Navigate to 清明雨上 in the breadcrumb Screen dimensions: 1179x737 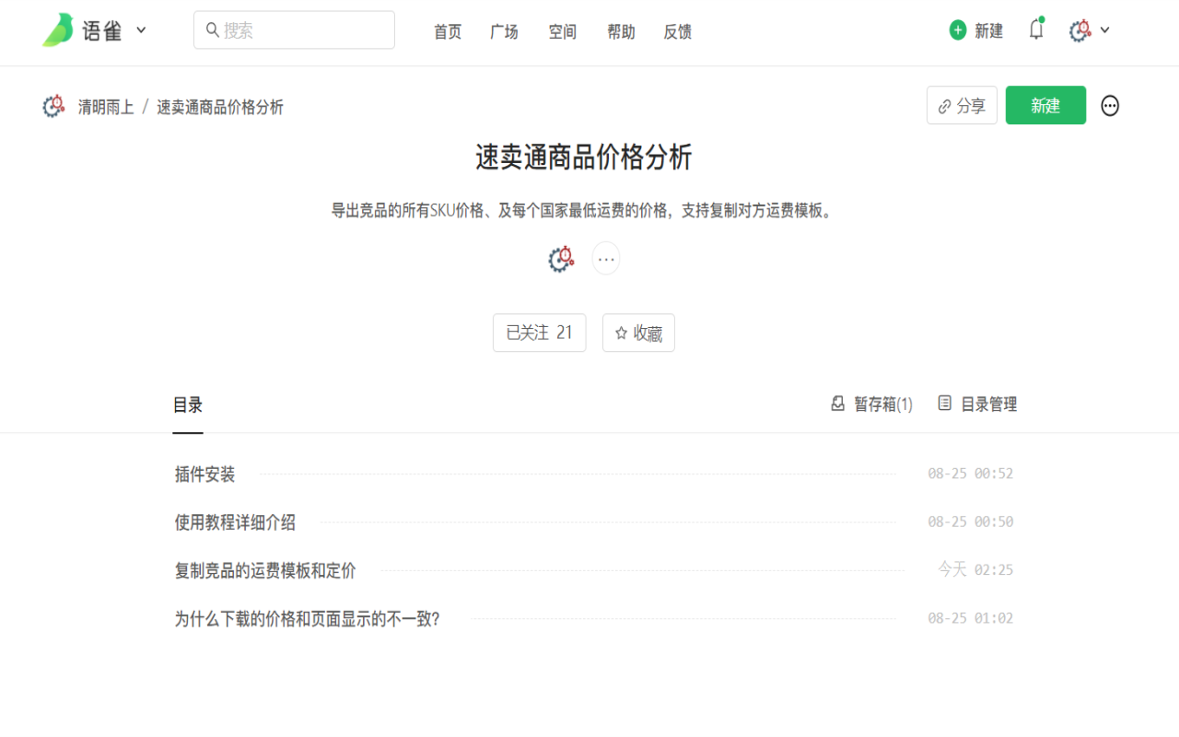click(104, 107)
